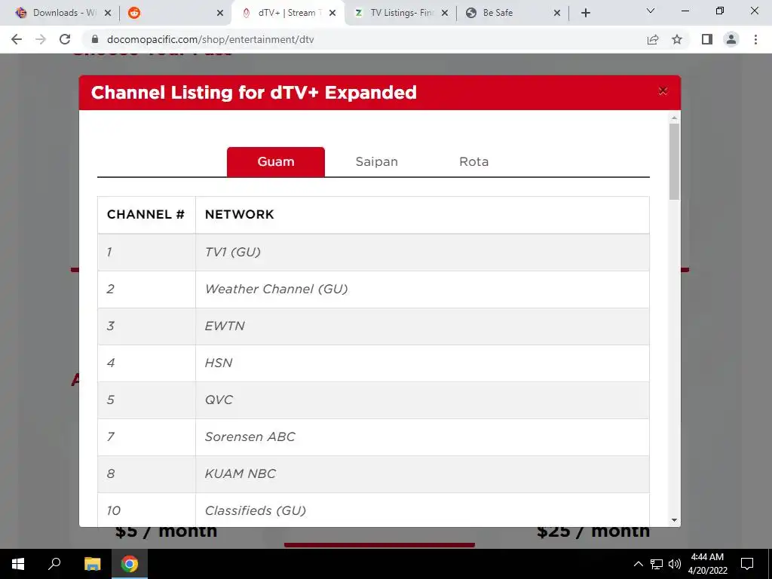Viewport: 772px width, 579px height.
Task: Select the Weather Channel (GU) row
Action: (373, 289)
